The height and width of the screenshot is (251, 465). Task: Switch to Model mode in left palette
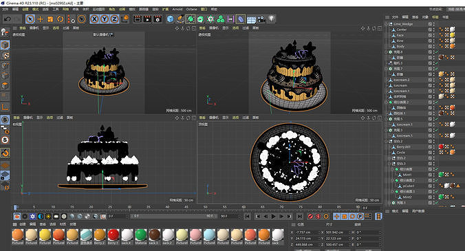pyautogui.click(x=5, y=45)
